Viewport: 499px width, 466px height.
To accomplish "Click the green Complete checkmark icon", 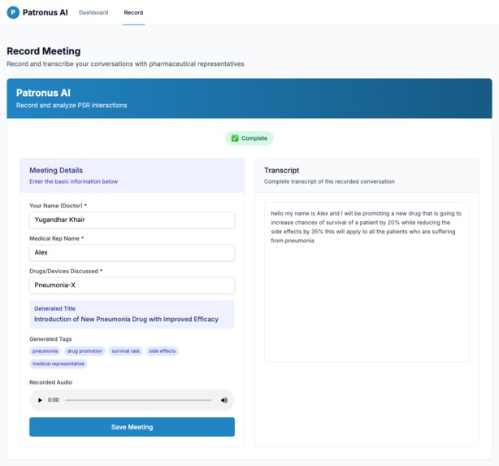I will click(235, 138).
